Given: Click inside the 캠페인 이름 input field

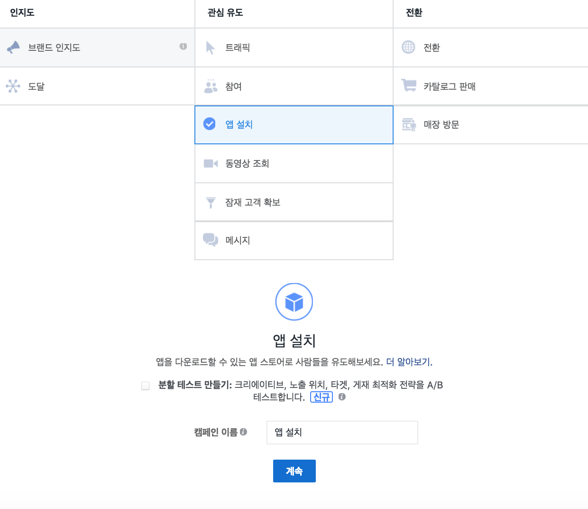Looking at the screenshot, I should click(x=342, y=433).
